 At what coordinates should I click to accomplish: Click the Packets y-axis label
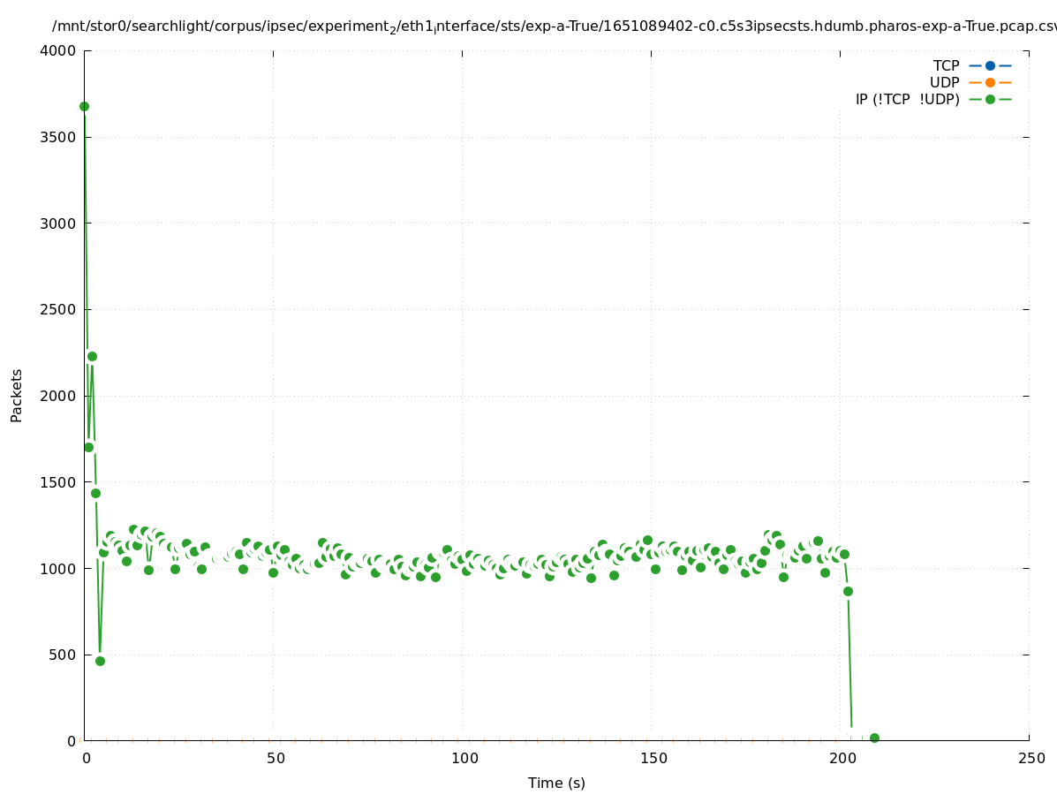tap(17, 395)
